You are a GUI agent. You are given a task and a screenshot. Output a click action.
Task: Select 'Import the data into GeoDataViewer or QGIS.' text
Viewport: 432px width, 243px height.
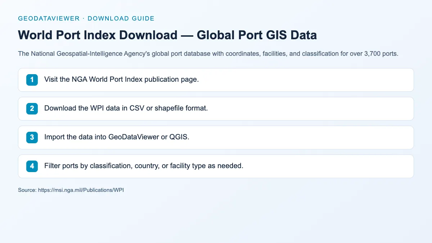[117, 137]
